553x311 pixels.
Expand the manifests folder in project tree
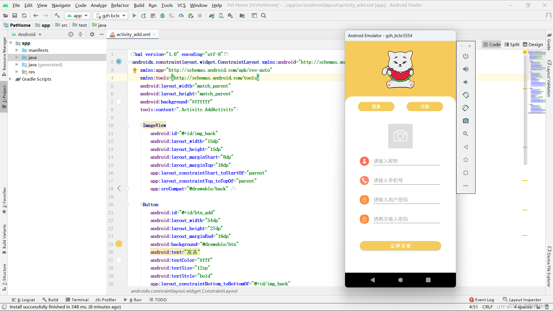tap(17, 50)
